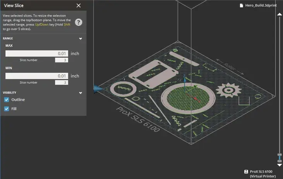
Task: Click the MAX slice number field
Action: click(62, 60)
